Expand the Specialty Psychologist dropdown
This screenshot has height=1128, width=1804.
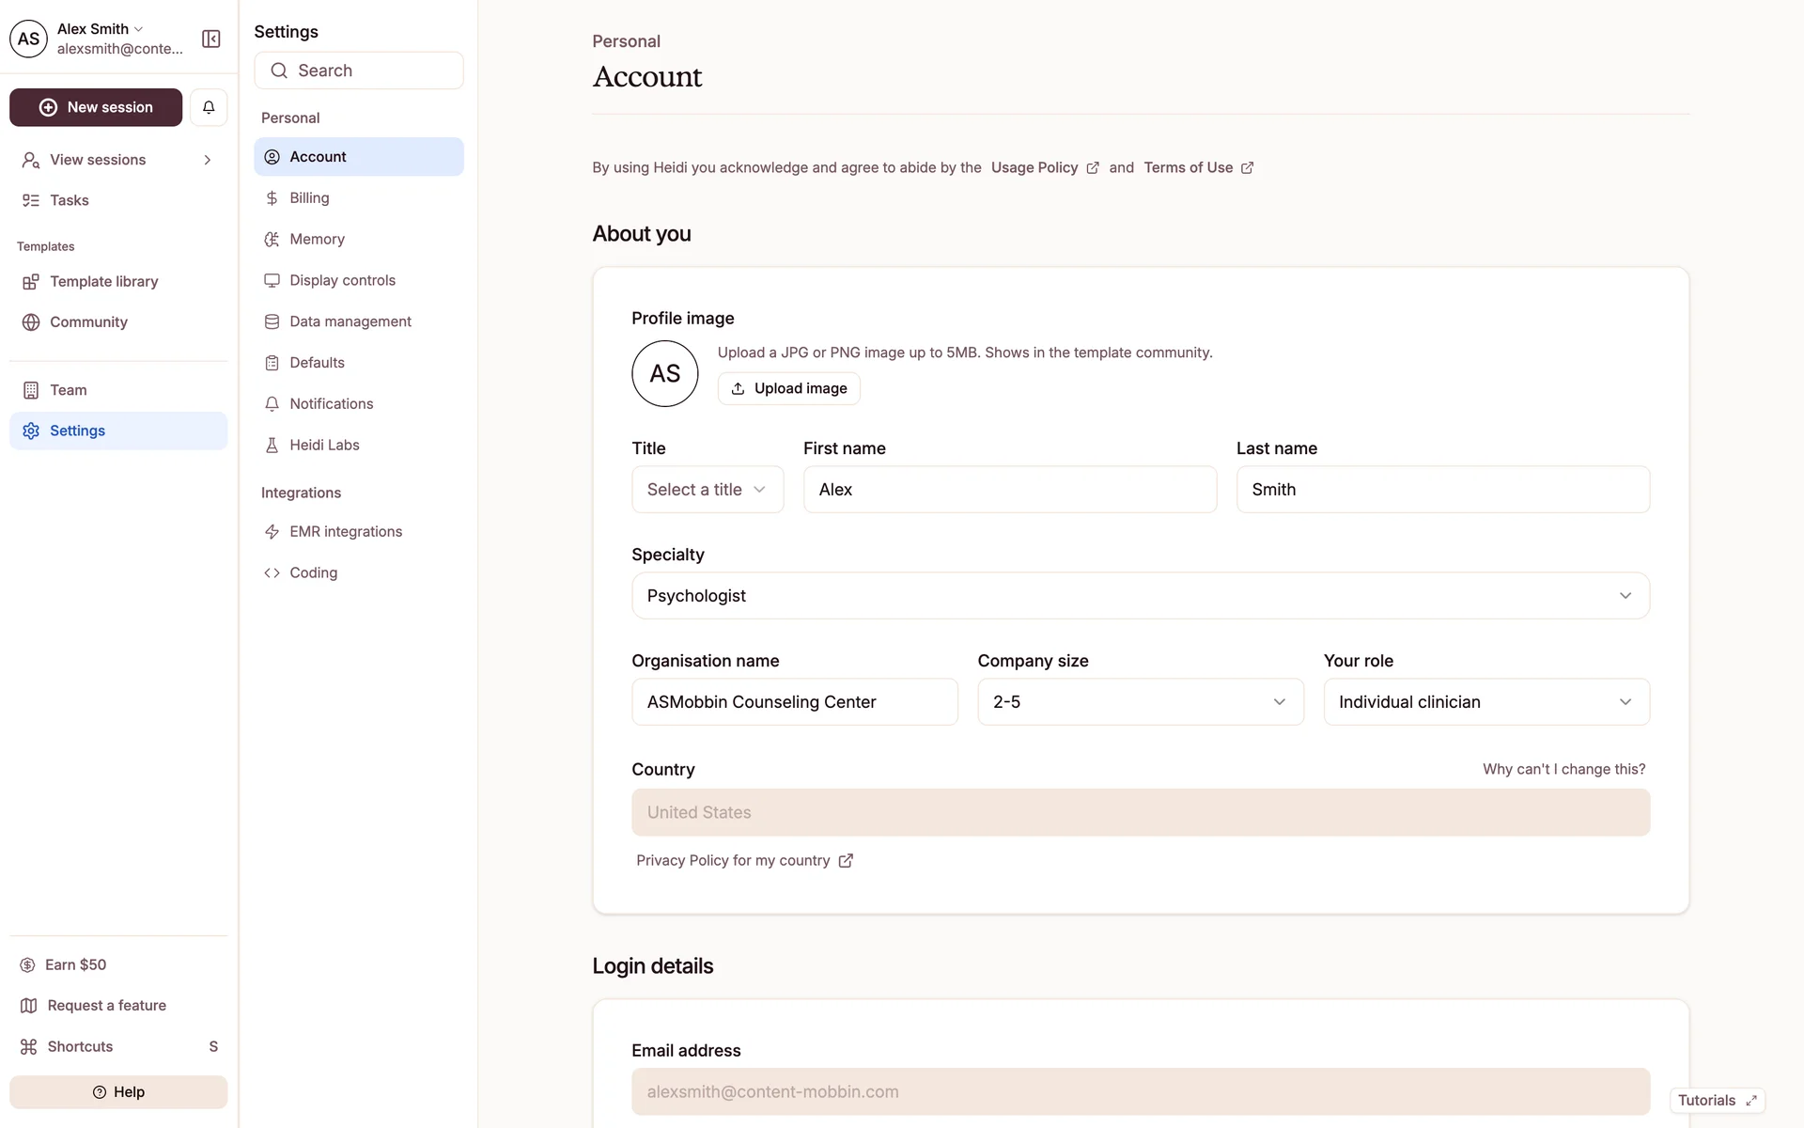click(x=1140, y=596)
